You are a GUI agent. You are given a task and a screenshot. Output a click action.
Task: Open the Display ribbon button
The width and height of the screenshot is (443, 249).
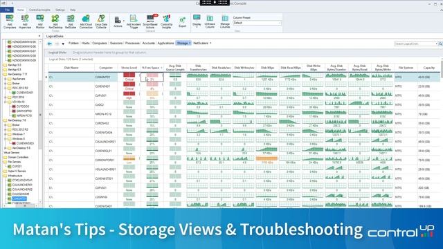tap(197, 21)
